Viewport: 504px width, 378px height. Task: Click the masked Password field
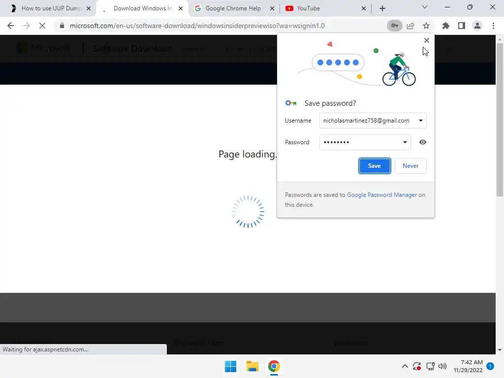365,142
